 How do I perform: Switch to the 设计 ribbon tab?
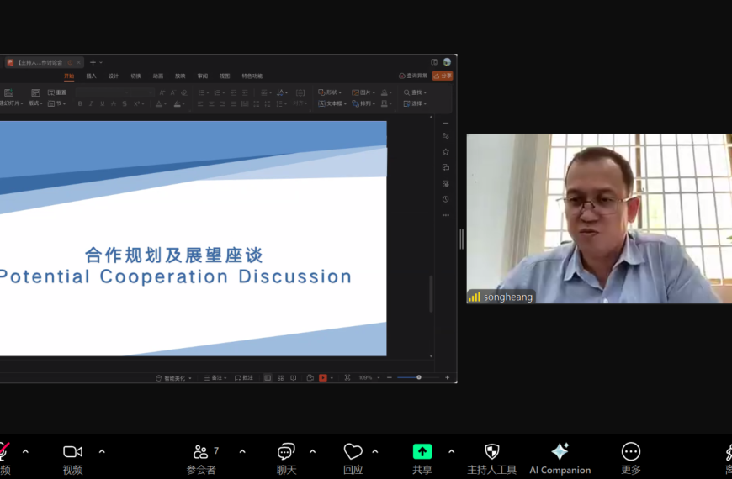pos(114,76)
